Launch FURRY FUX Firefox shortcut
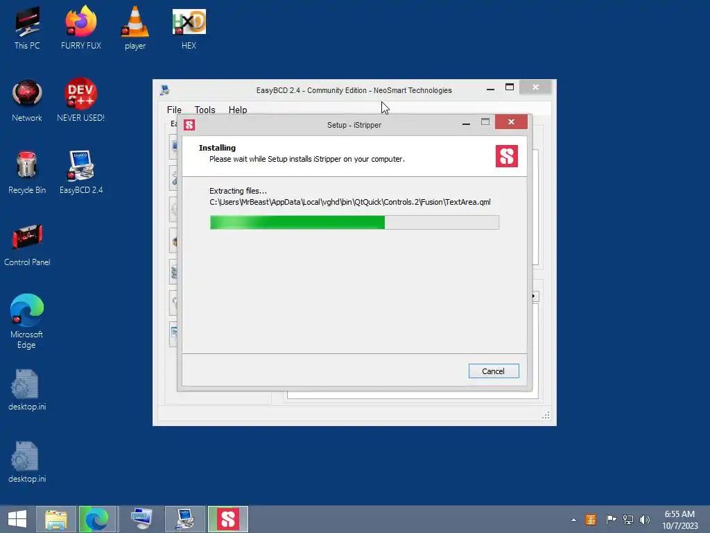Viewport: 710px width, 533px height. 81,28
